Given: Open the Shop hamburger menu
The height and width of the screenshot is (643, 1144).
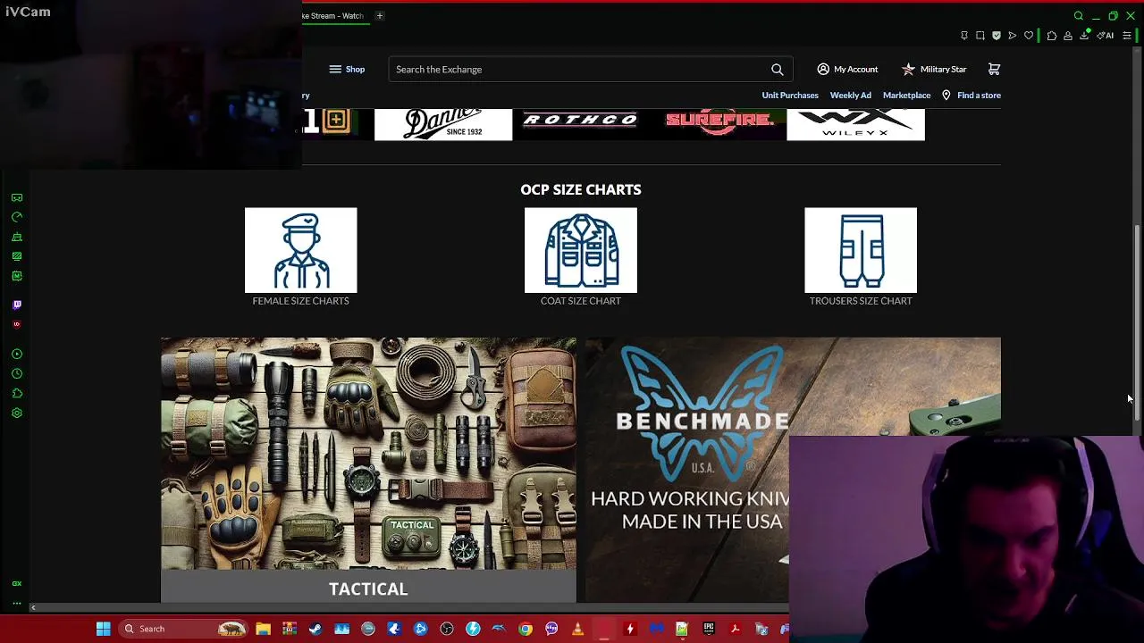Looking at the screenshot, I should (347, 69).
